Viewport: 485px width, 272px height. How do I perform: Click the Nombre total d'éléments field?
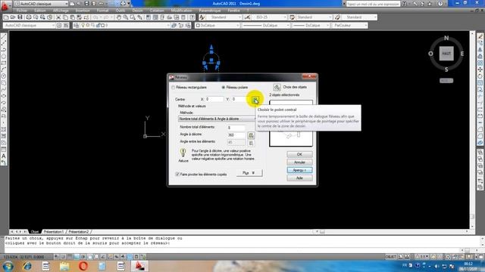236,128
